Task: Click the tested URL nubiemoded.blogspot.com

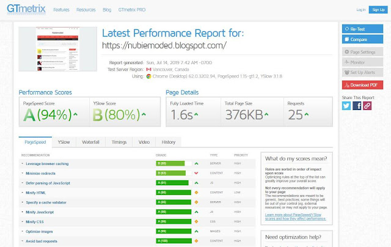Action: pyautogui.click(x=164, y=46)
